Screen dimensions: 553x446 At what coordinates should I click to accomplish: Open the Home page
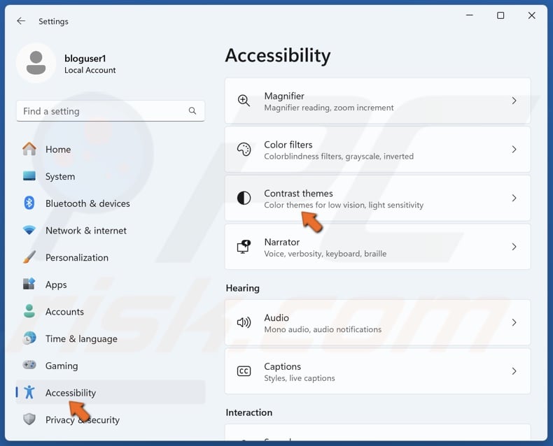pos(58,150)
